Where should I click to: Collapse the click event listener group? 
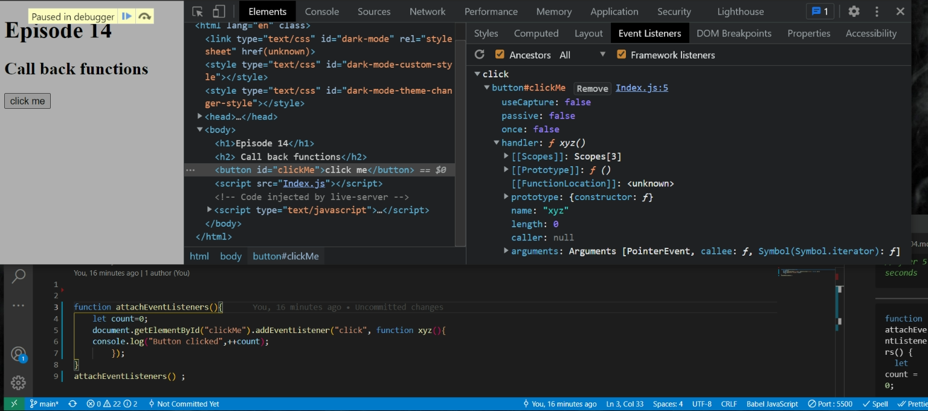pyautogui.click(x=477, y=74)
